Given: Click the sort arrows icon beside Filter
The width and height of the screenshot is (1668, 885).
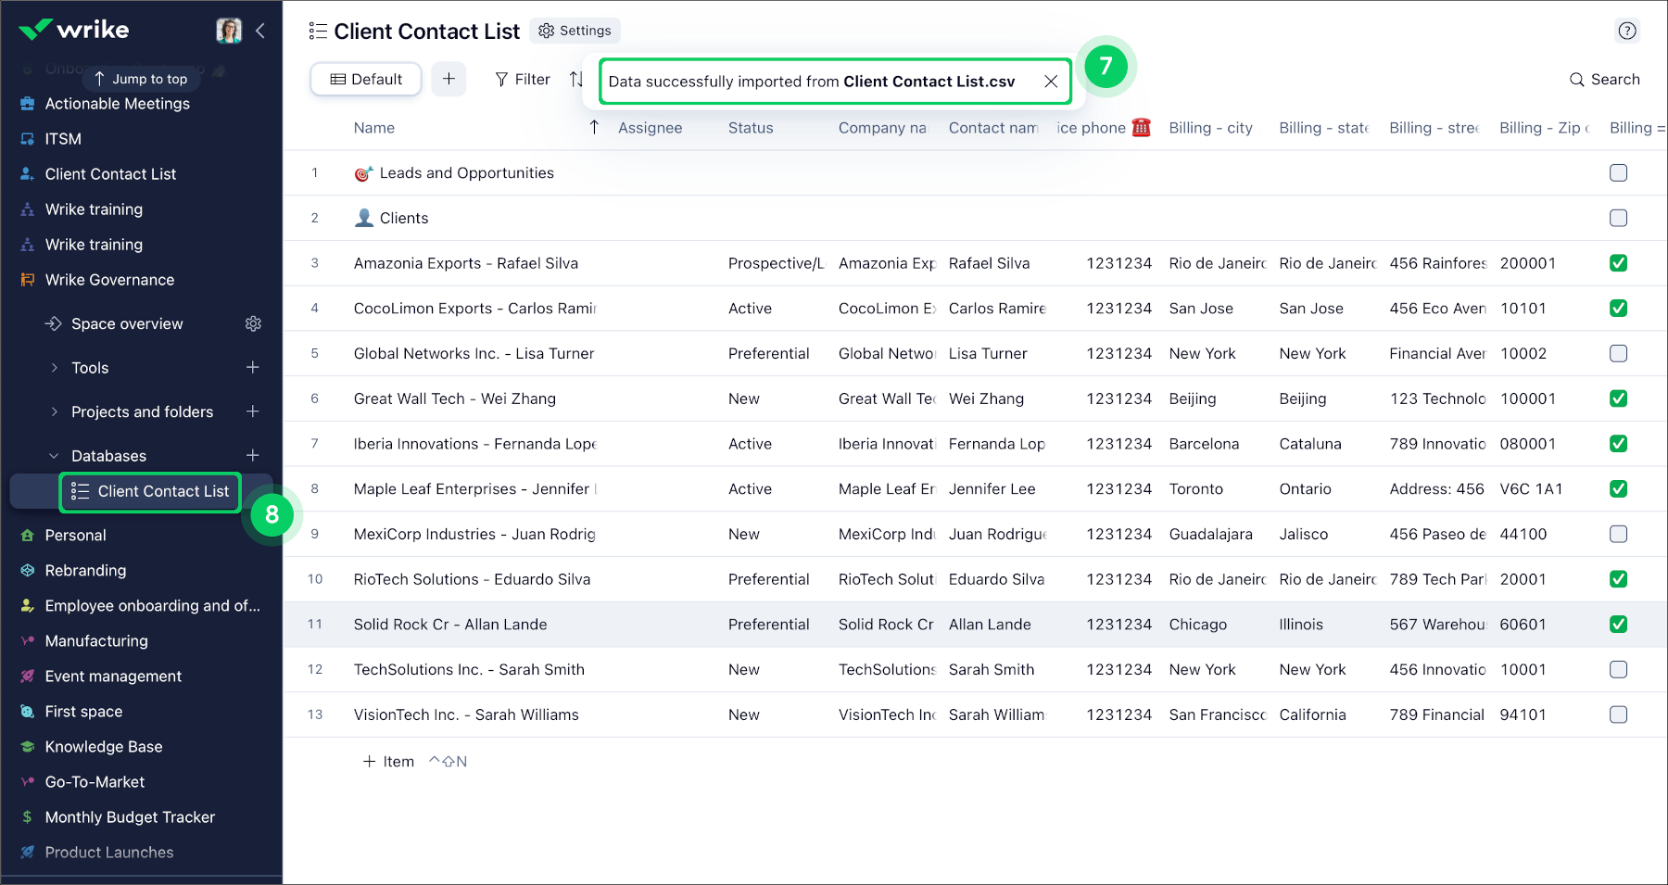Looking at the screenshot, I should [576, 79].
